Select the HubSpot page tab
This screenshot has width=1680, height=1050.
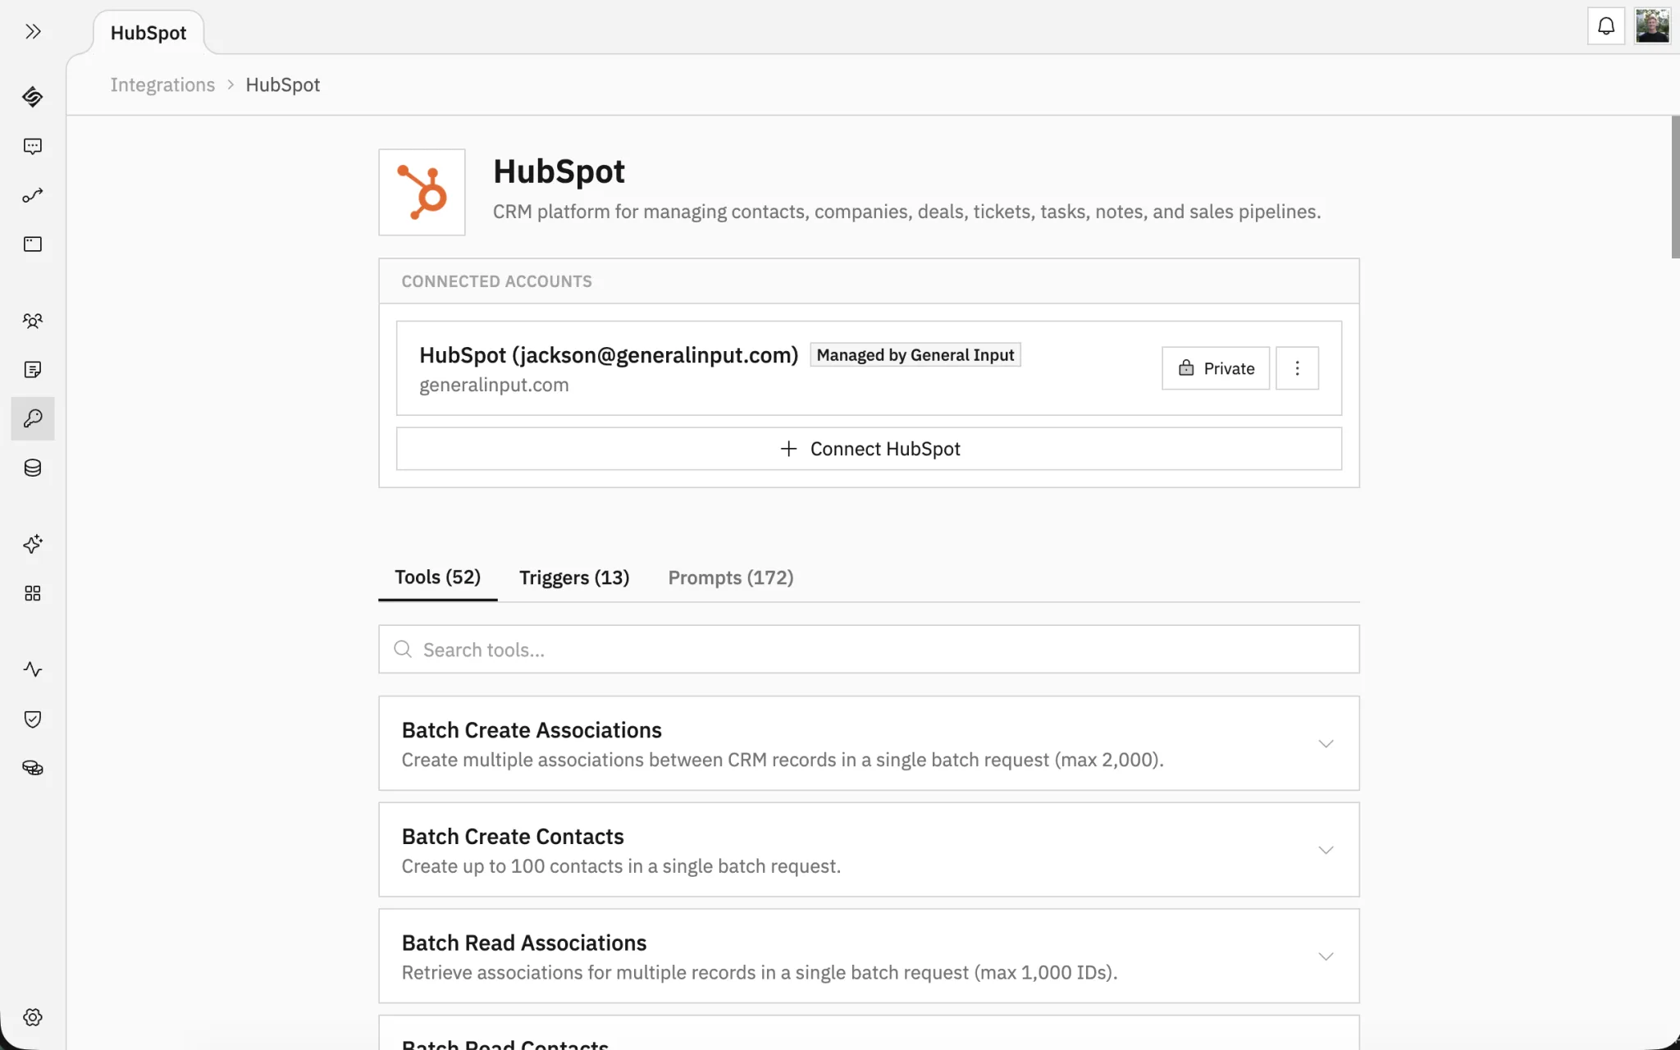pos(148,33)
